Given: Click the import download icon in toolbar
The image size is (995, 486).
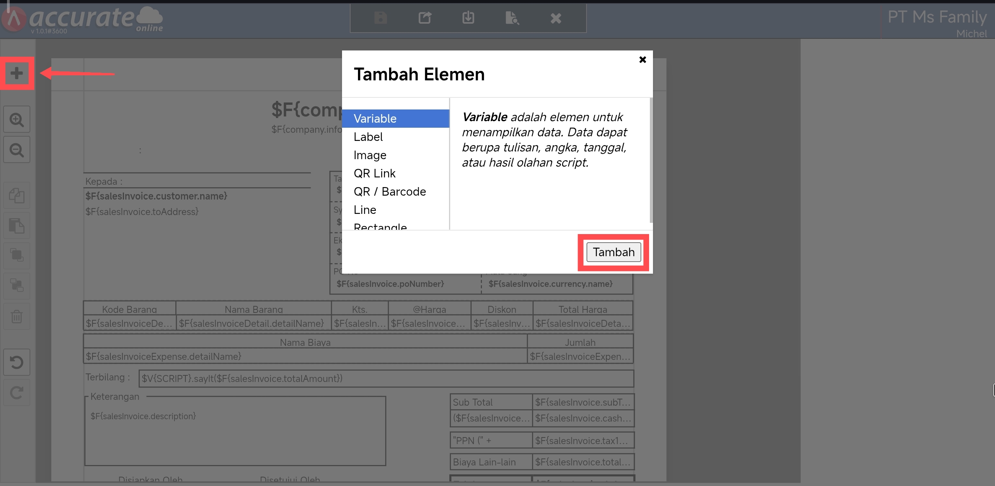Looking at the screenshot, I should point(468,18).
